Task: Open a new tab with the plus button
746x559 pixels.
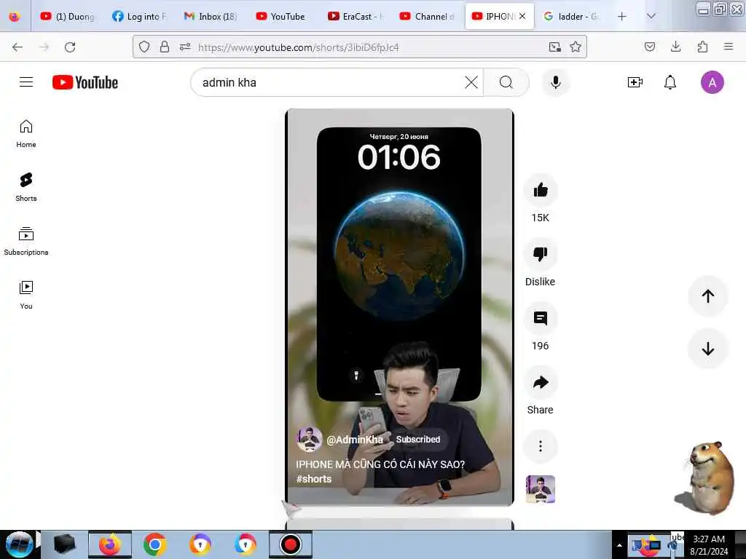Action: [x=622, y=16]
